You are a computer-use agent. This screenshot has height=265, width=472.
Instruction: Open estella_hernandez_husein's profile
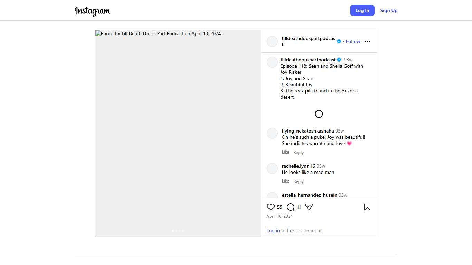pyautogui.click(x=309, y=195)
